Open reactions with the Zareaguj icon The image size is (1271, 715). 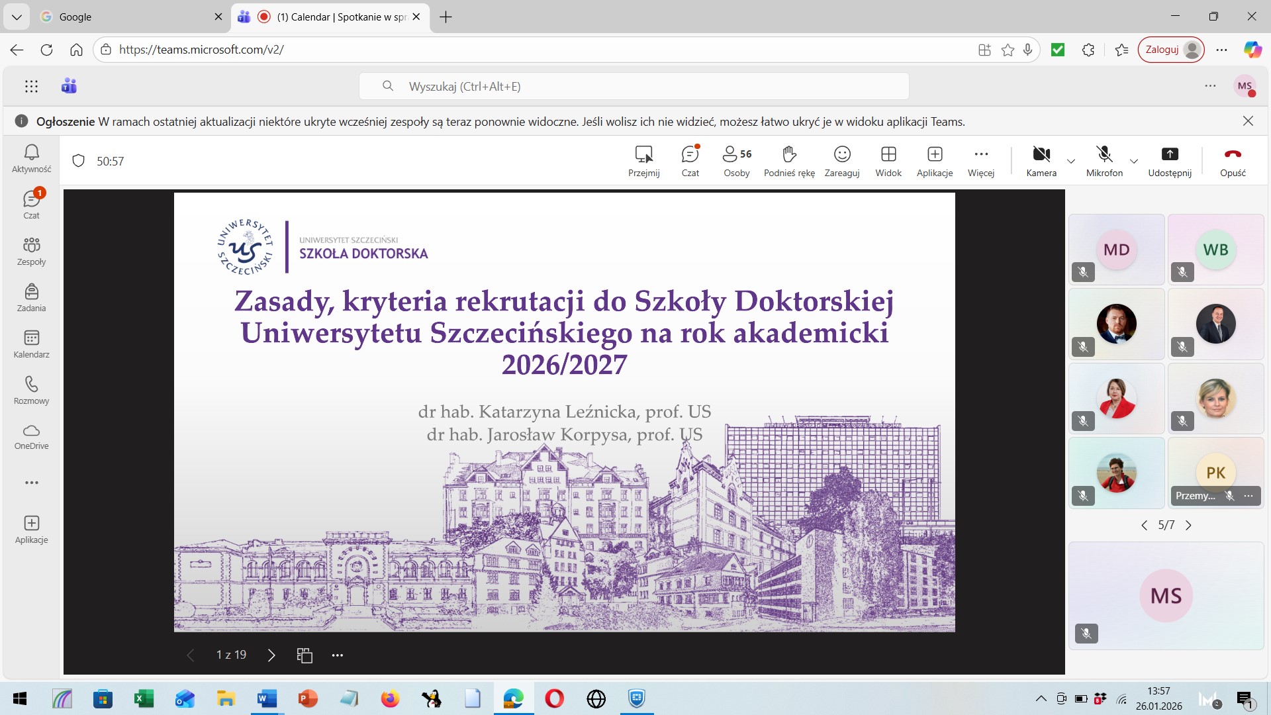tap(841, 161)
